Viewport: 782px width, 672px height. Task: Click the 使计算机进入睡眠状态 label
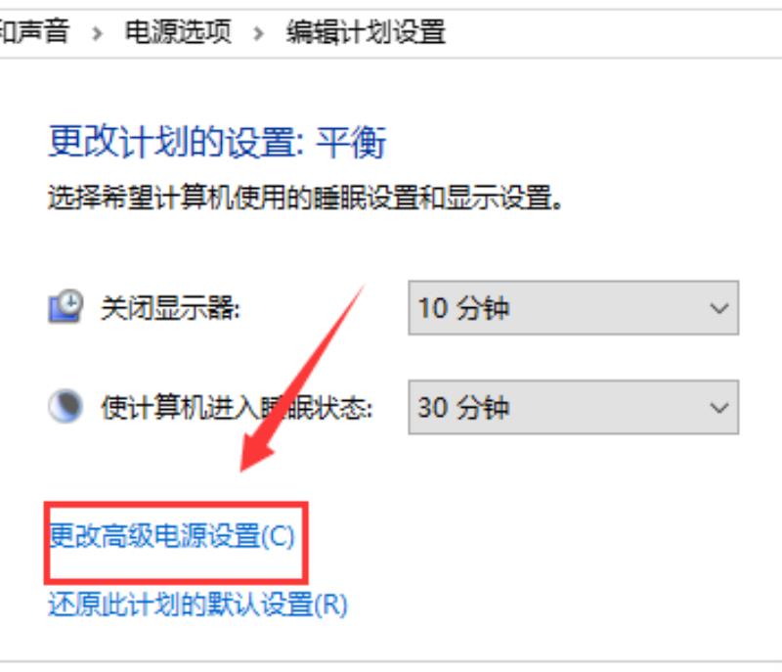[237, 408]
